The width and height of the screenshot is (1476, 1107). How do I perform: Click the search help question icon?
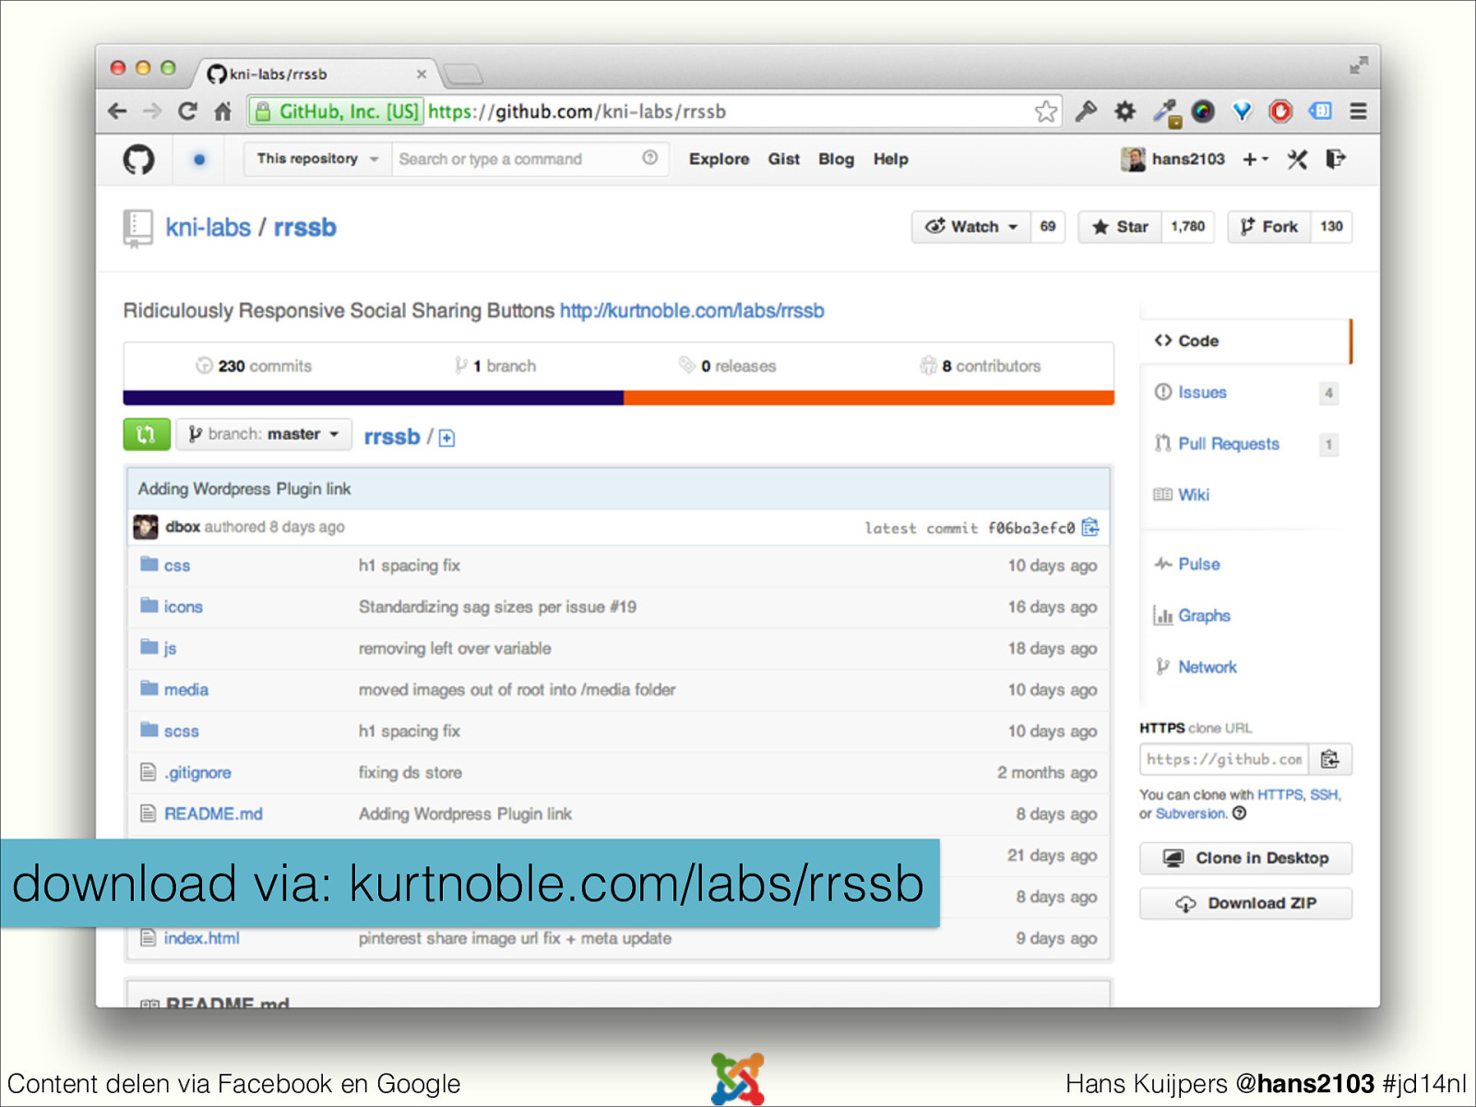(649, 158)
